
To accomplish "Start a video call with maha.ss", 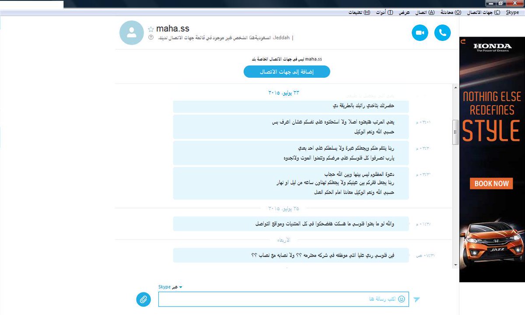I will pos(420,33).
